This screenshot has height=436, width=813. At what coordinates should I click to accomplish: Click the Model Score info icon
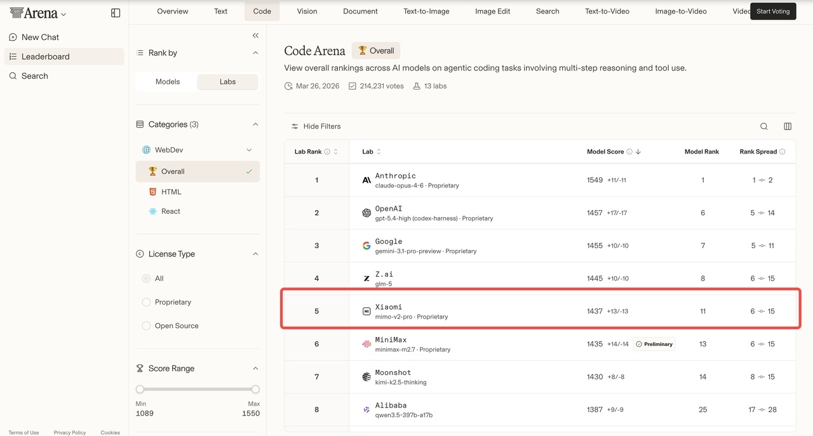629,152
